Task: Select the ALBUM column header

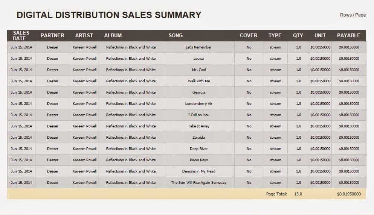Action: coord(113,36)
